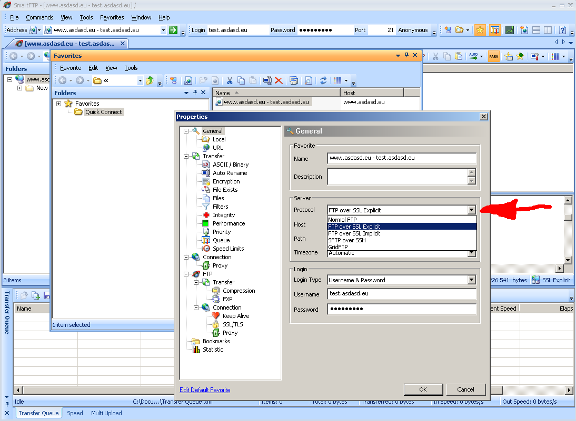The width and height of the screenshot is (576, 421).
Task: Click SSL Explicit status bar indicator
Action: click(x=551, y=280)
